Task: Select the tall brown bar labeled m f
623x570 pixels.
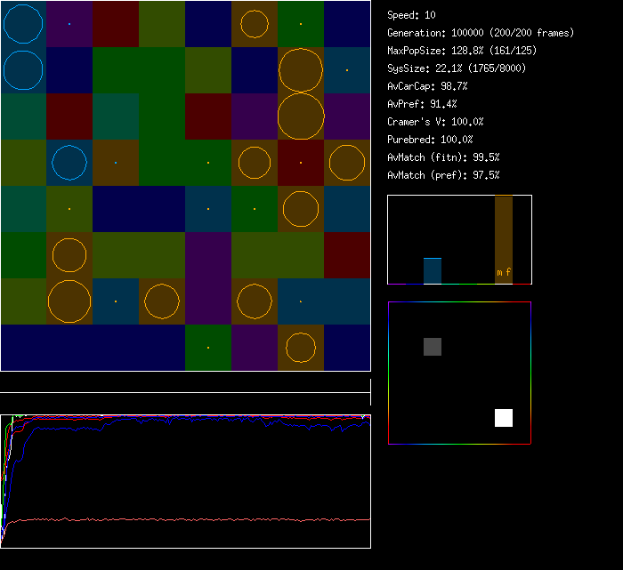Action: [504, 240]
